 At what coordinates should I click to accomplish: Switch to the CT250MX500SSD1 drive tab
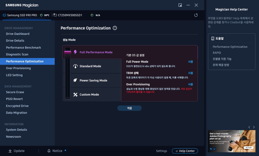coord(77,15)
